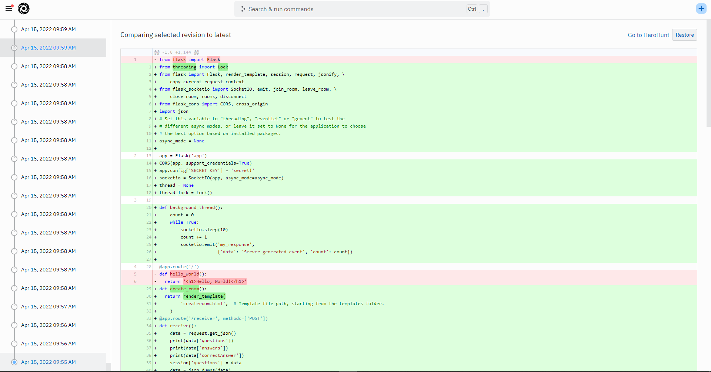This screenshot has width=711, height=372.
Task: Click the command palette sparkle icon
Action: [x=243, y=9]
